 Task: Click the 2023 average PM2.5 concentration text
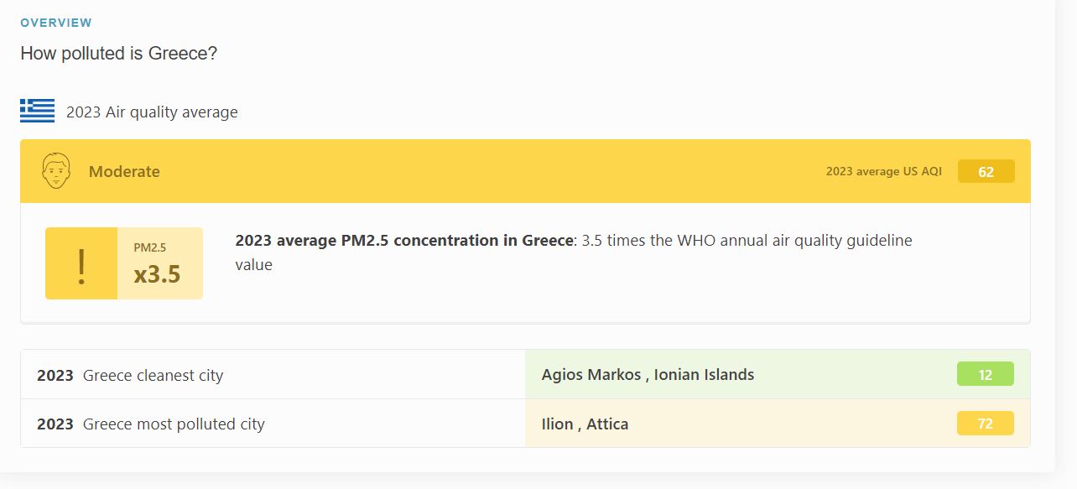coord(403,241)
